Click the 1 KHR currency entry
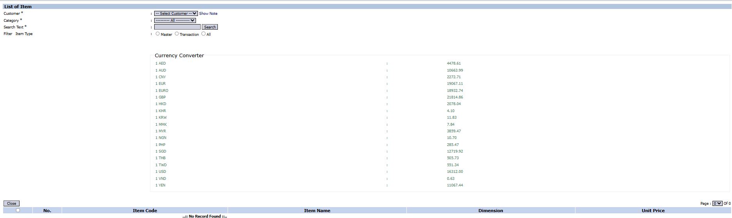 click(161, 111)
